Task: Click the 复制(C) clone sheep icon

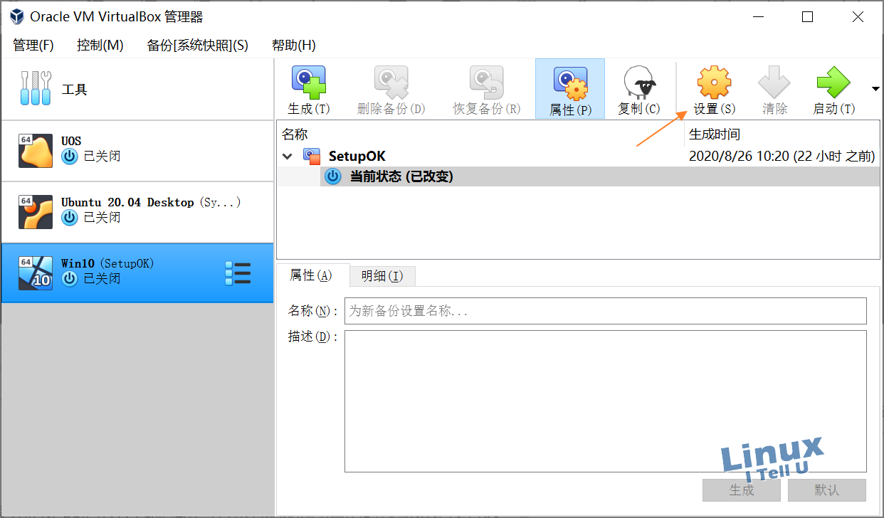Action: tap(639, 83)
